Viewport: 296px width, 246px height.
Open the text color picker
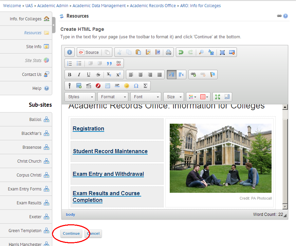(191, 97)
